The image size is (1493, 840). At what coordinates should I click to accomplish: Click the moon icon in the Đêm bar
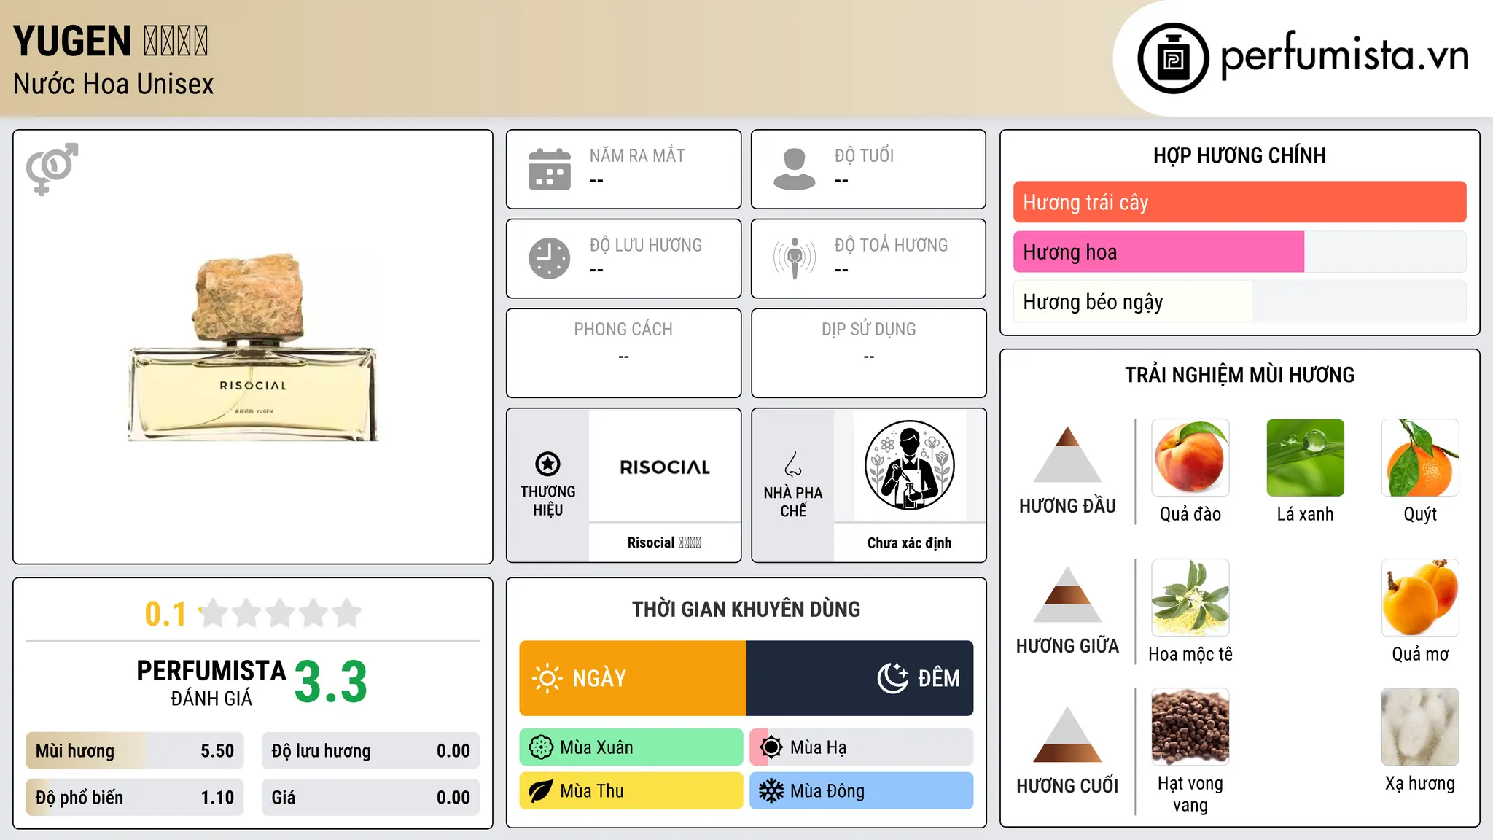(x=892, y=678)
